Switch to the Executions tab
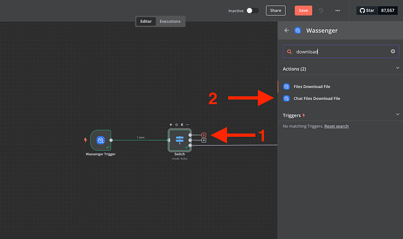 170,22
